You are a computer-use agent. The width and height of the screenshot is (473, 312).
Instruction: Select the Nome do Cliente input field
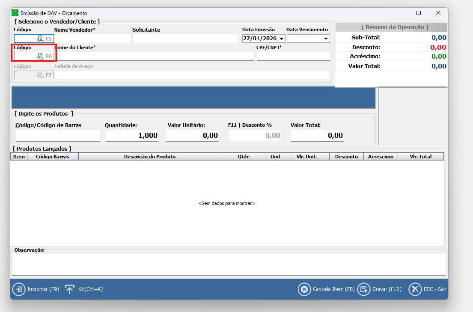[154, 56]
